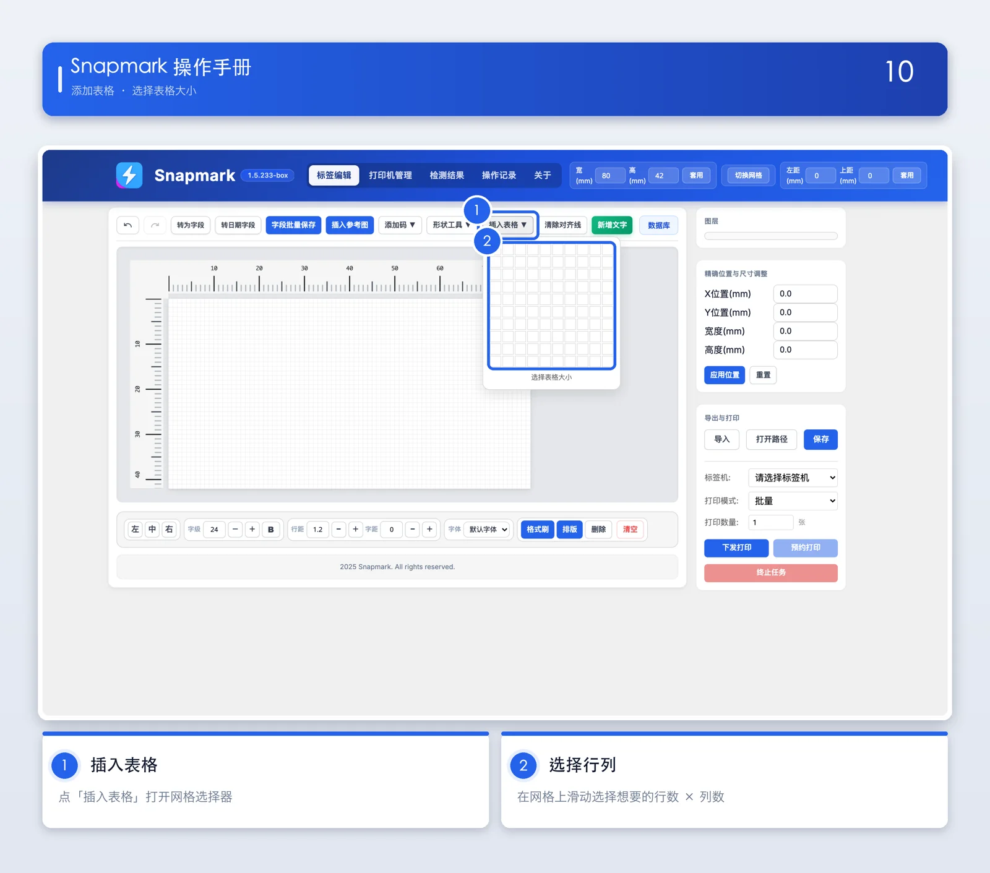Click the 上距 margin input field
990x873 pixels.
874,176
